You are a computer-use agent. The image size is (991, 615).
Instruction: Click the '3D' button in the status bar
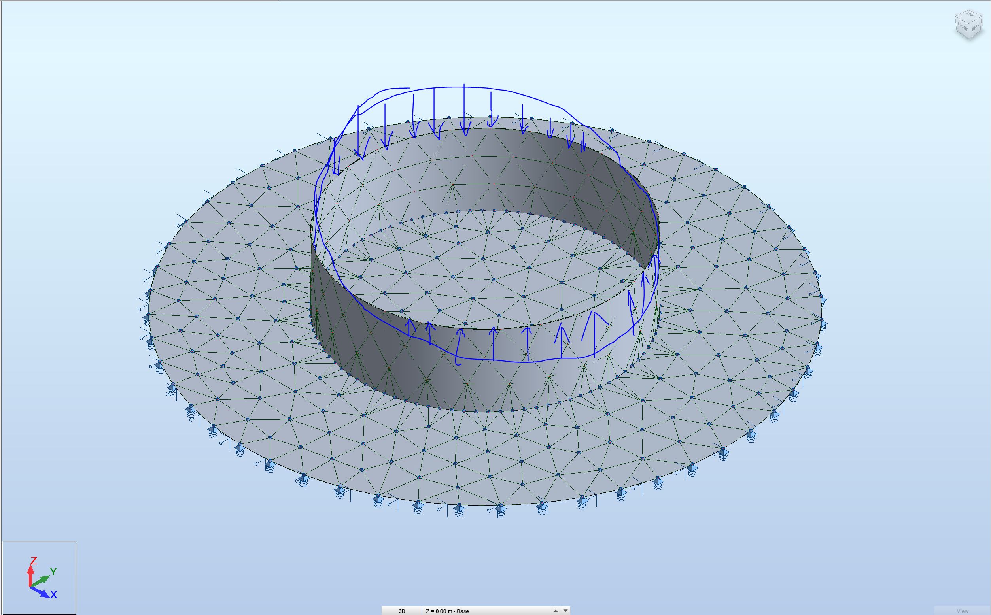click(x=403, y=611)
